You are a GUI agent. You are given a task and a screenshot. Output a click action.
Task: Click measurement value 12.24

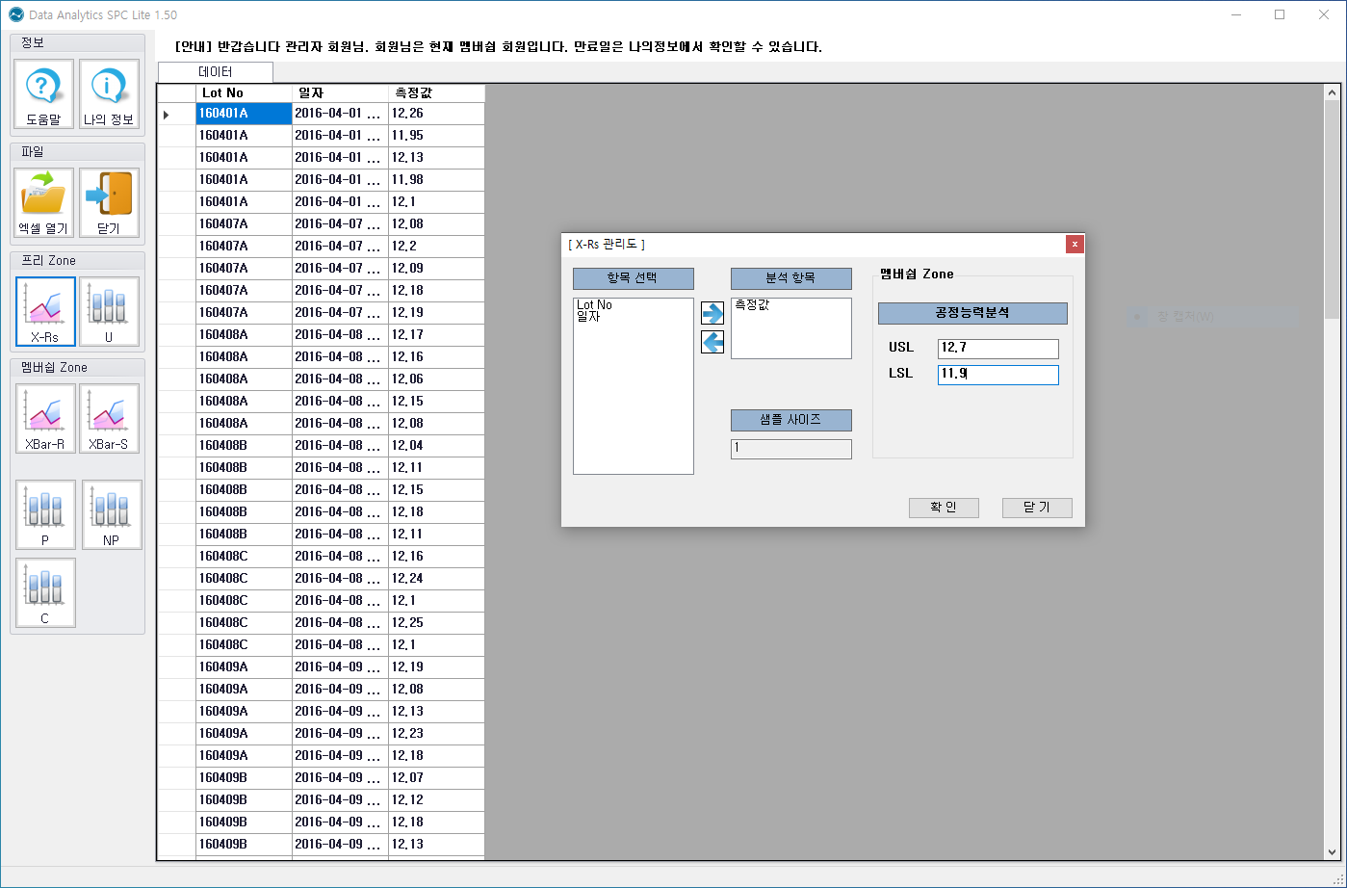click(436, 579)
